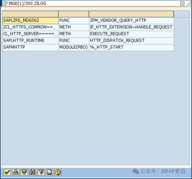Click FUNC in the SAPLHTTP_RUNTIME row
192x179 pixels.
74,41
